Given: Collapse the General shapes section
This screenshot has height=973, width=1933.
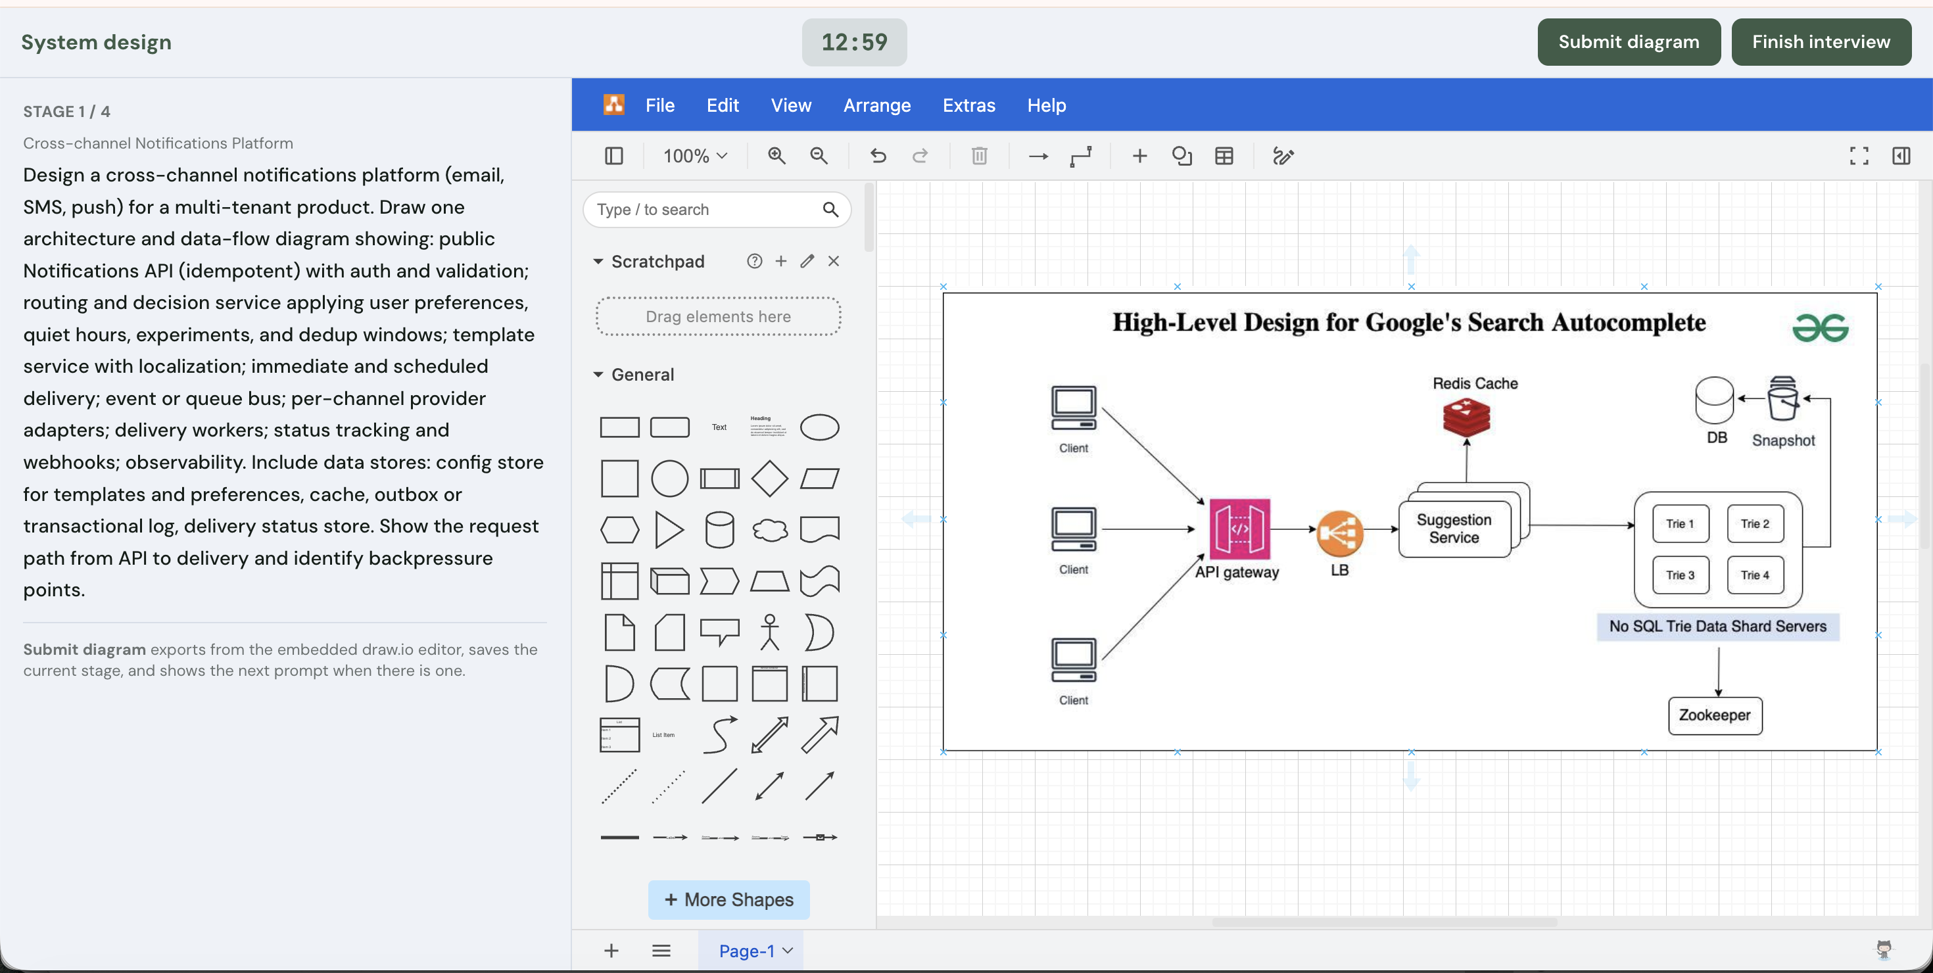Looking at the screenshot, I should (x=598, y=374).
